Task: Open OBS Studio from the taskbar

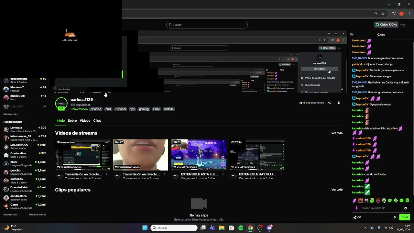Action: coord(260,228)
